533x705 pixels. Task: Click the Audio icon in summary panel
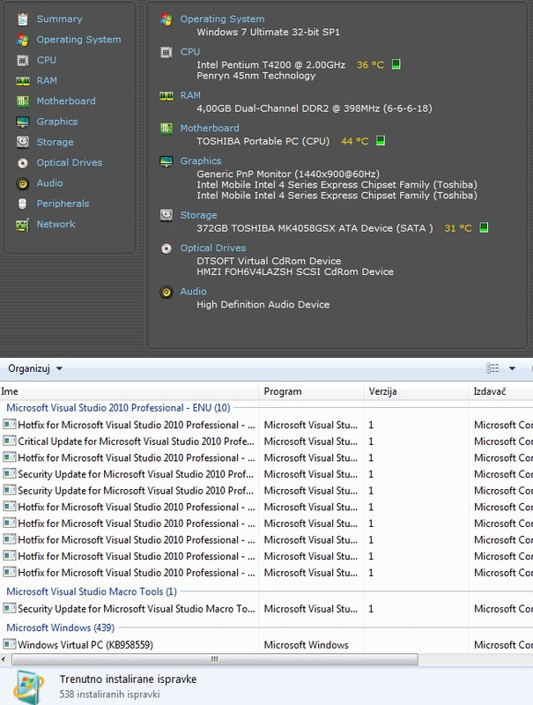tap(167, 293)
